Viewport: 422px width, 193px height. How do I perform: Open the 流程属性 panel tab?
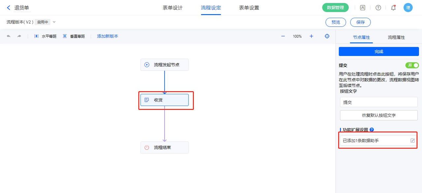coord(396,37)
